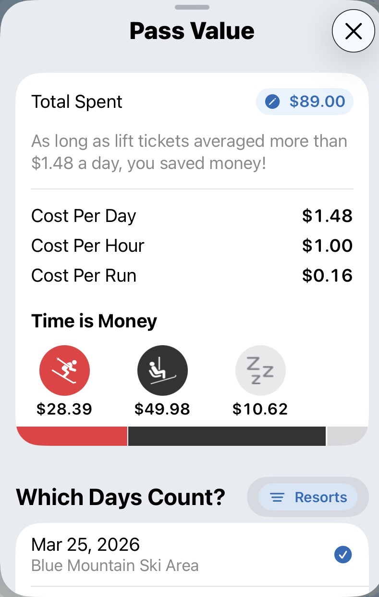
Task: Tap the $10.62 idle time amount
Action: (x=260, y=409)
